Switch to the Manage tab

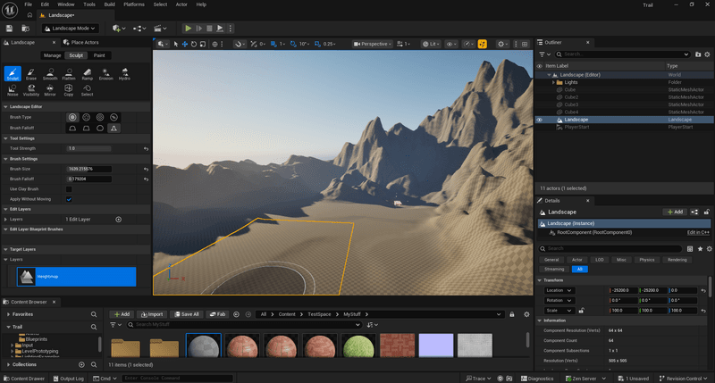coord(53,55)
